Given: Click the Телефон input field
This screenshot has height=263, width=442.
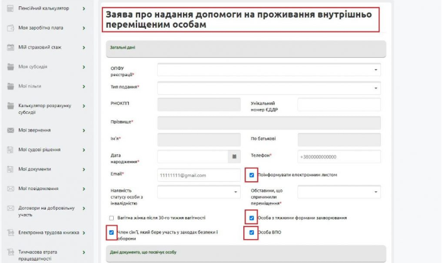Looking at the screenshot, I should 339,156.
